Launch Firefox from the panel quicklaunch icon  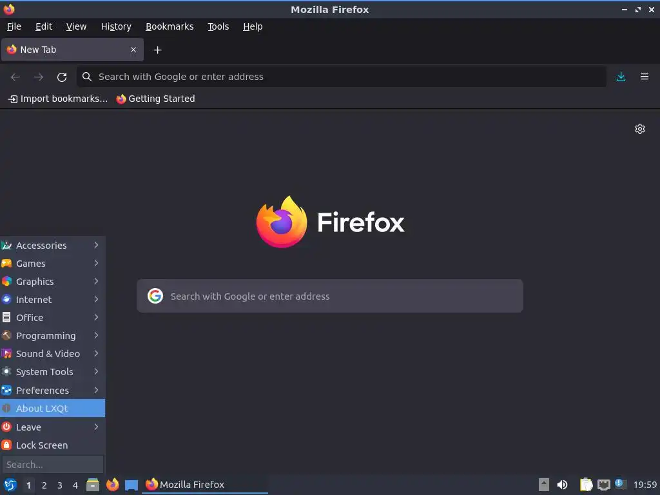tap(112, 485)
